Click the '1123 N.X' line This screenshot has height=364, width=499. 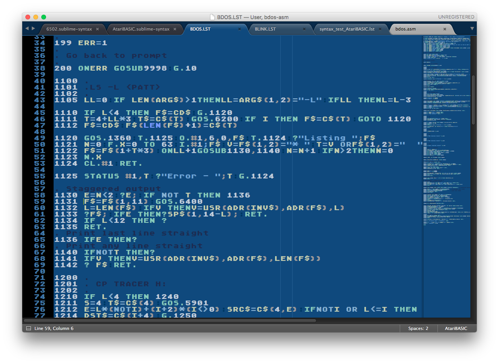pyautogui.click(x=78, y=157)
